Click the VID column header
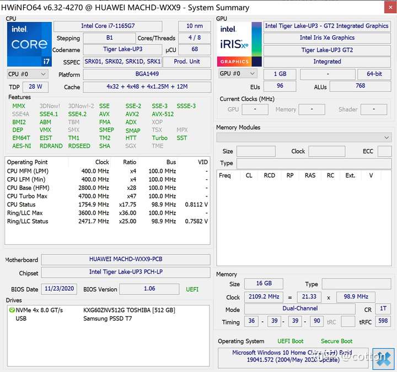This screenshot has height=372, width=397. click(x=202, y=162)
